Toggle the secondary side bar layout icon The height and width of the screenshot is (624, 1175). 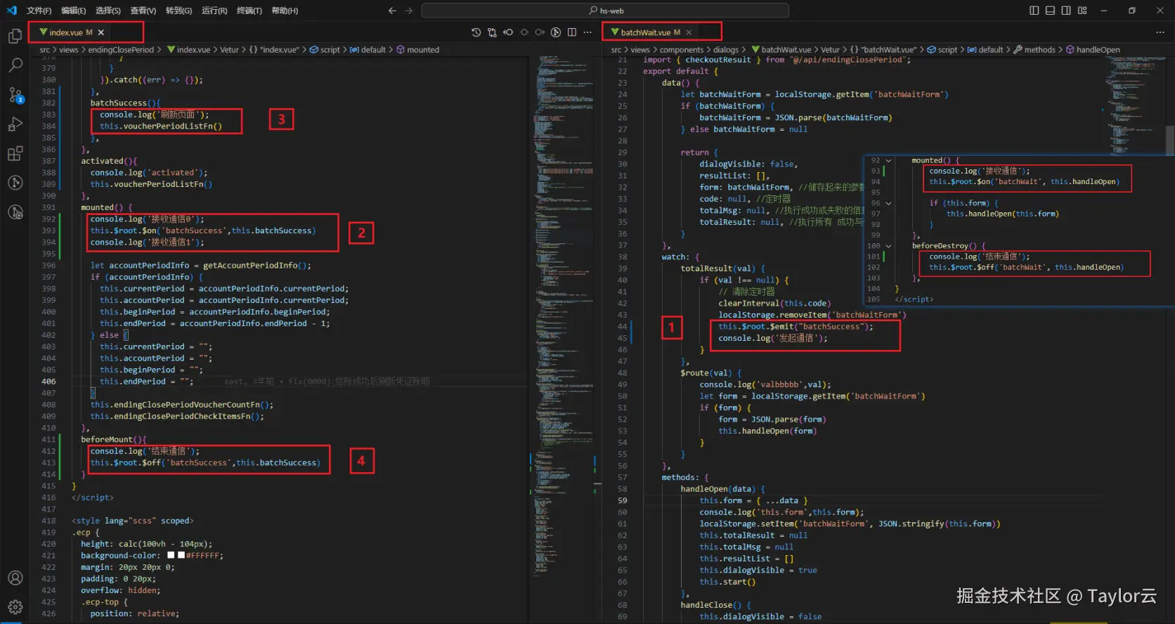1066,11
